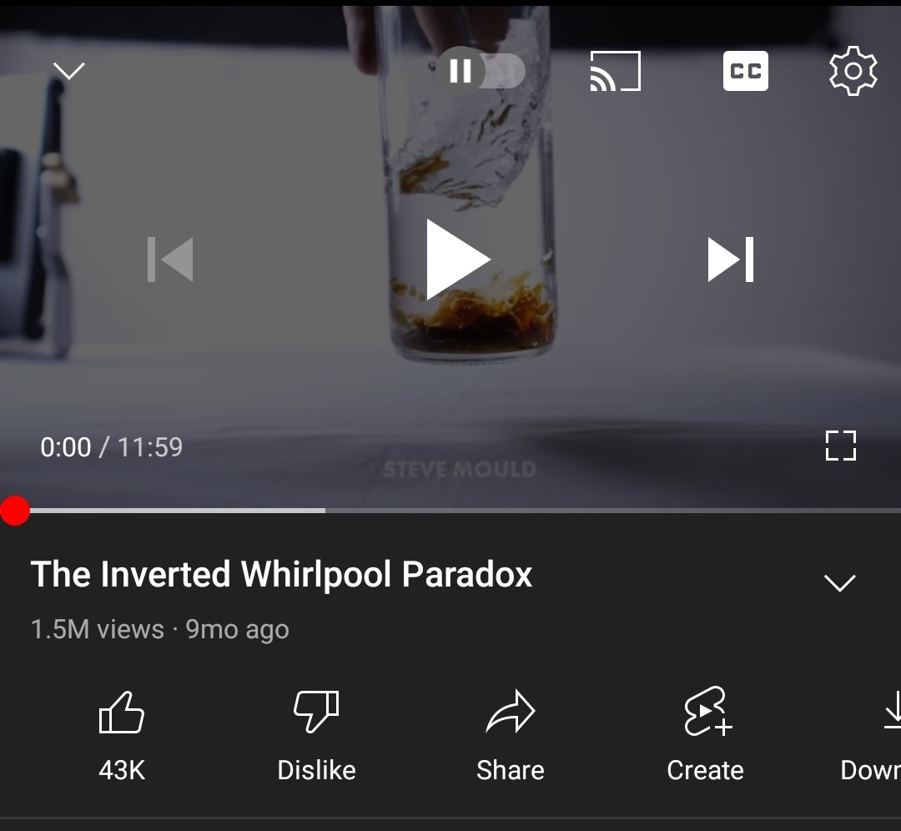Expand the video description chevron
Viewport: 901px width, 831px height.
pyautogui.click(x=839, y=582)
